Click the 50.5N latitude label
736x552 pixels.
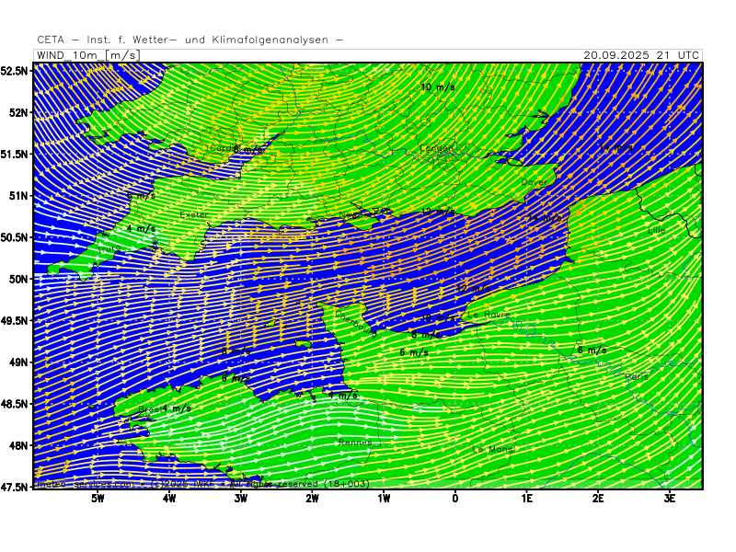click(14, 237)
